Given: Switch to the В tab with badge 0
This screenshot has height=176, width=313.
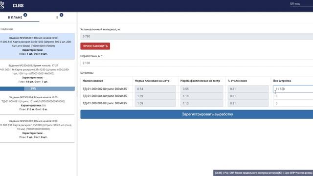Looking at the screenshot, I should tap(57, 18).
